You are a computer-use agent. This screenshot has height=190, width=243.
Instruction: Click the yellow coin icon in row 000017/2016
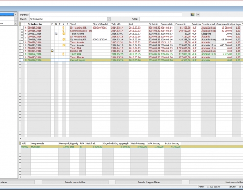(64, 34)
